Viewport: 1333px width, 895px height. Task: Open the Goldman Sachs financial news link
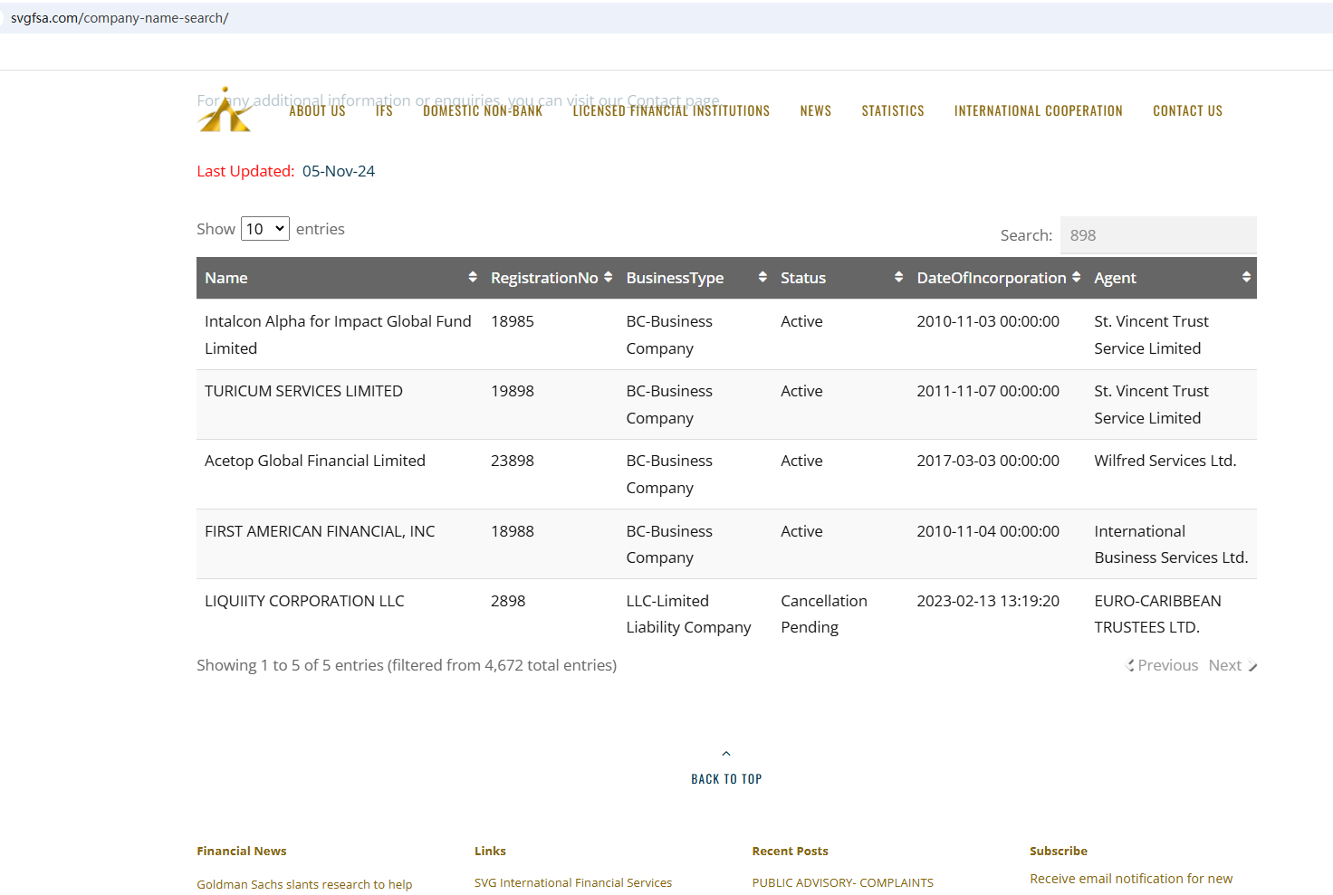304,884
